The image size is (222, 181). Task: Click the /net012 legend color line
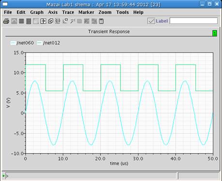pyautogui.click(x=40, y=43)
